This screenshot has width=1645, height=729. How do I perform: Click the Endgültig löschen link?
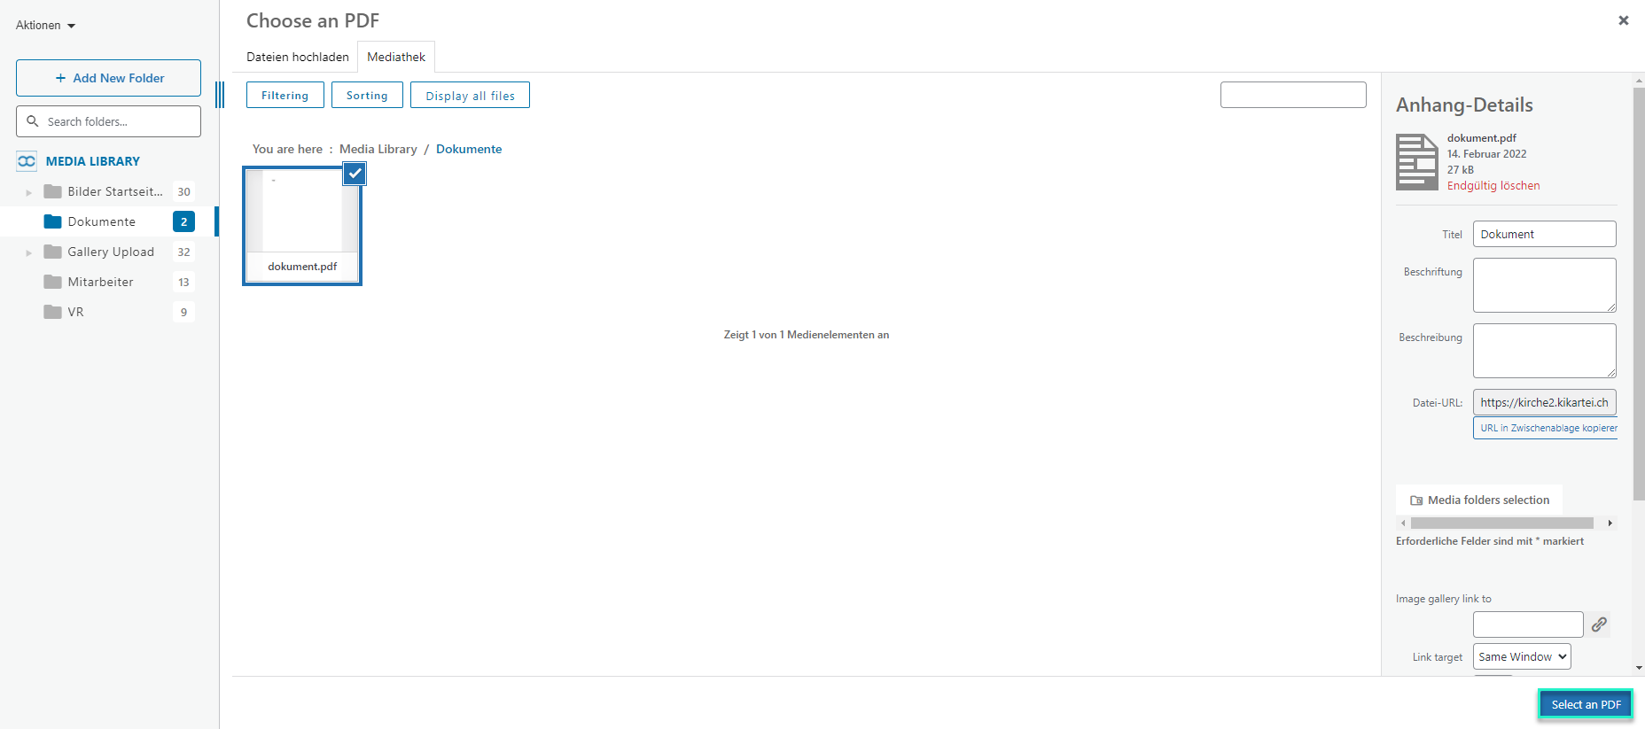tap(1493, 186)
